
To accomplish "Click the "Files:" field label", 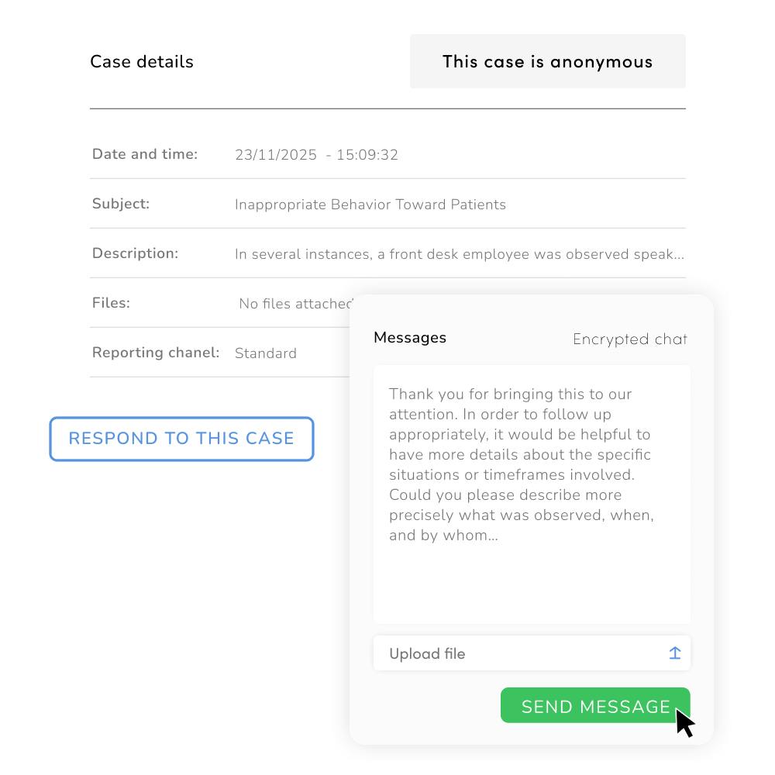I will point(111,303).
